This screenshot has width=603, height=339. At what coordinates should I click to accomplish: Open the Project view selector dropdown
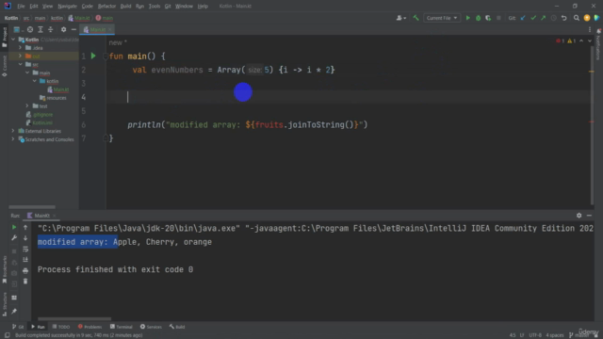click(x=18, y=29)
